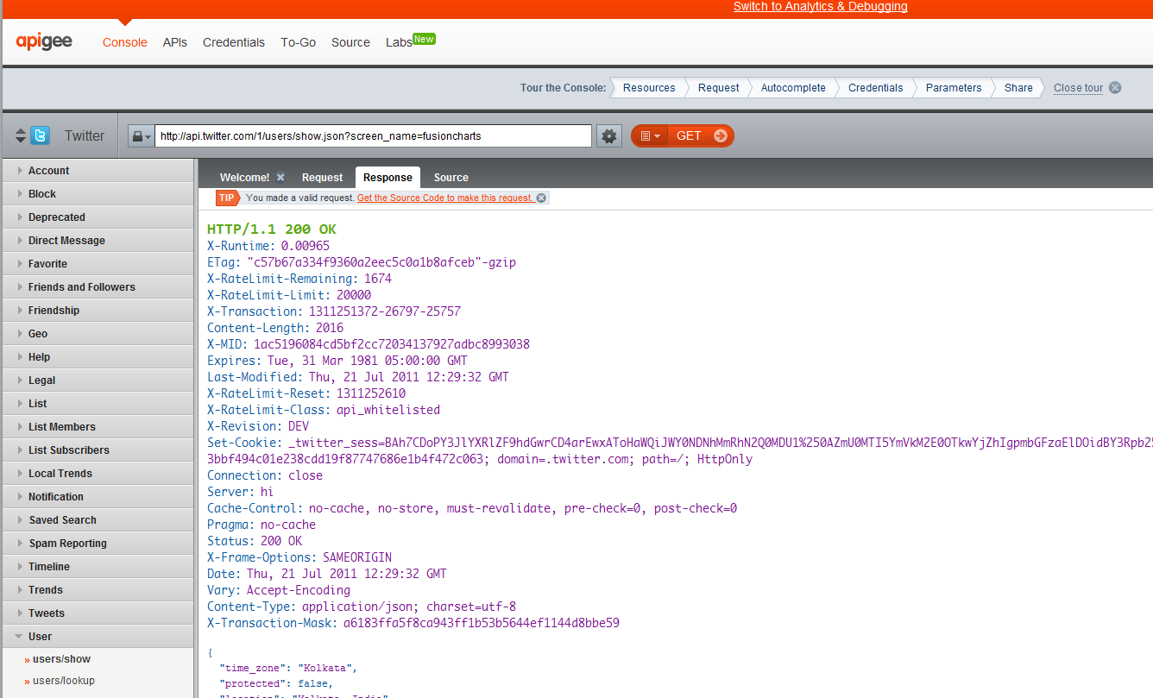1153x698 pixels.
Task: Switch to the Request tab
Action: (x=322, y=178)
